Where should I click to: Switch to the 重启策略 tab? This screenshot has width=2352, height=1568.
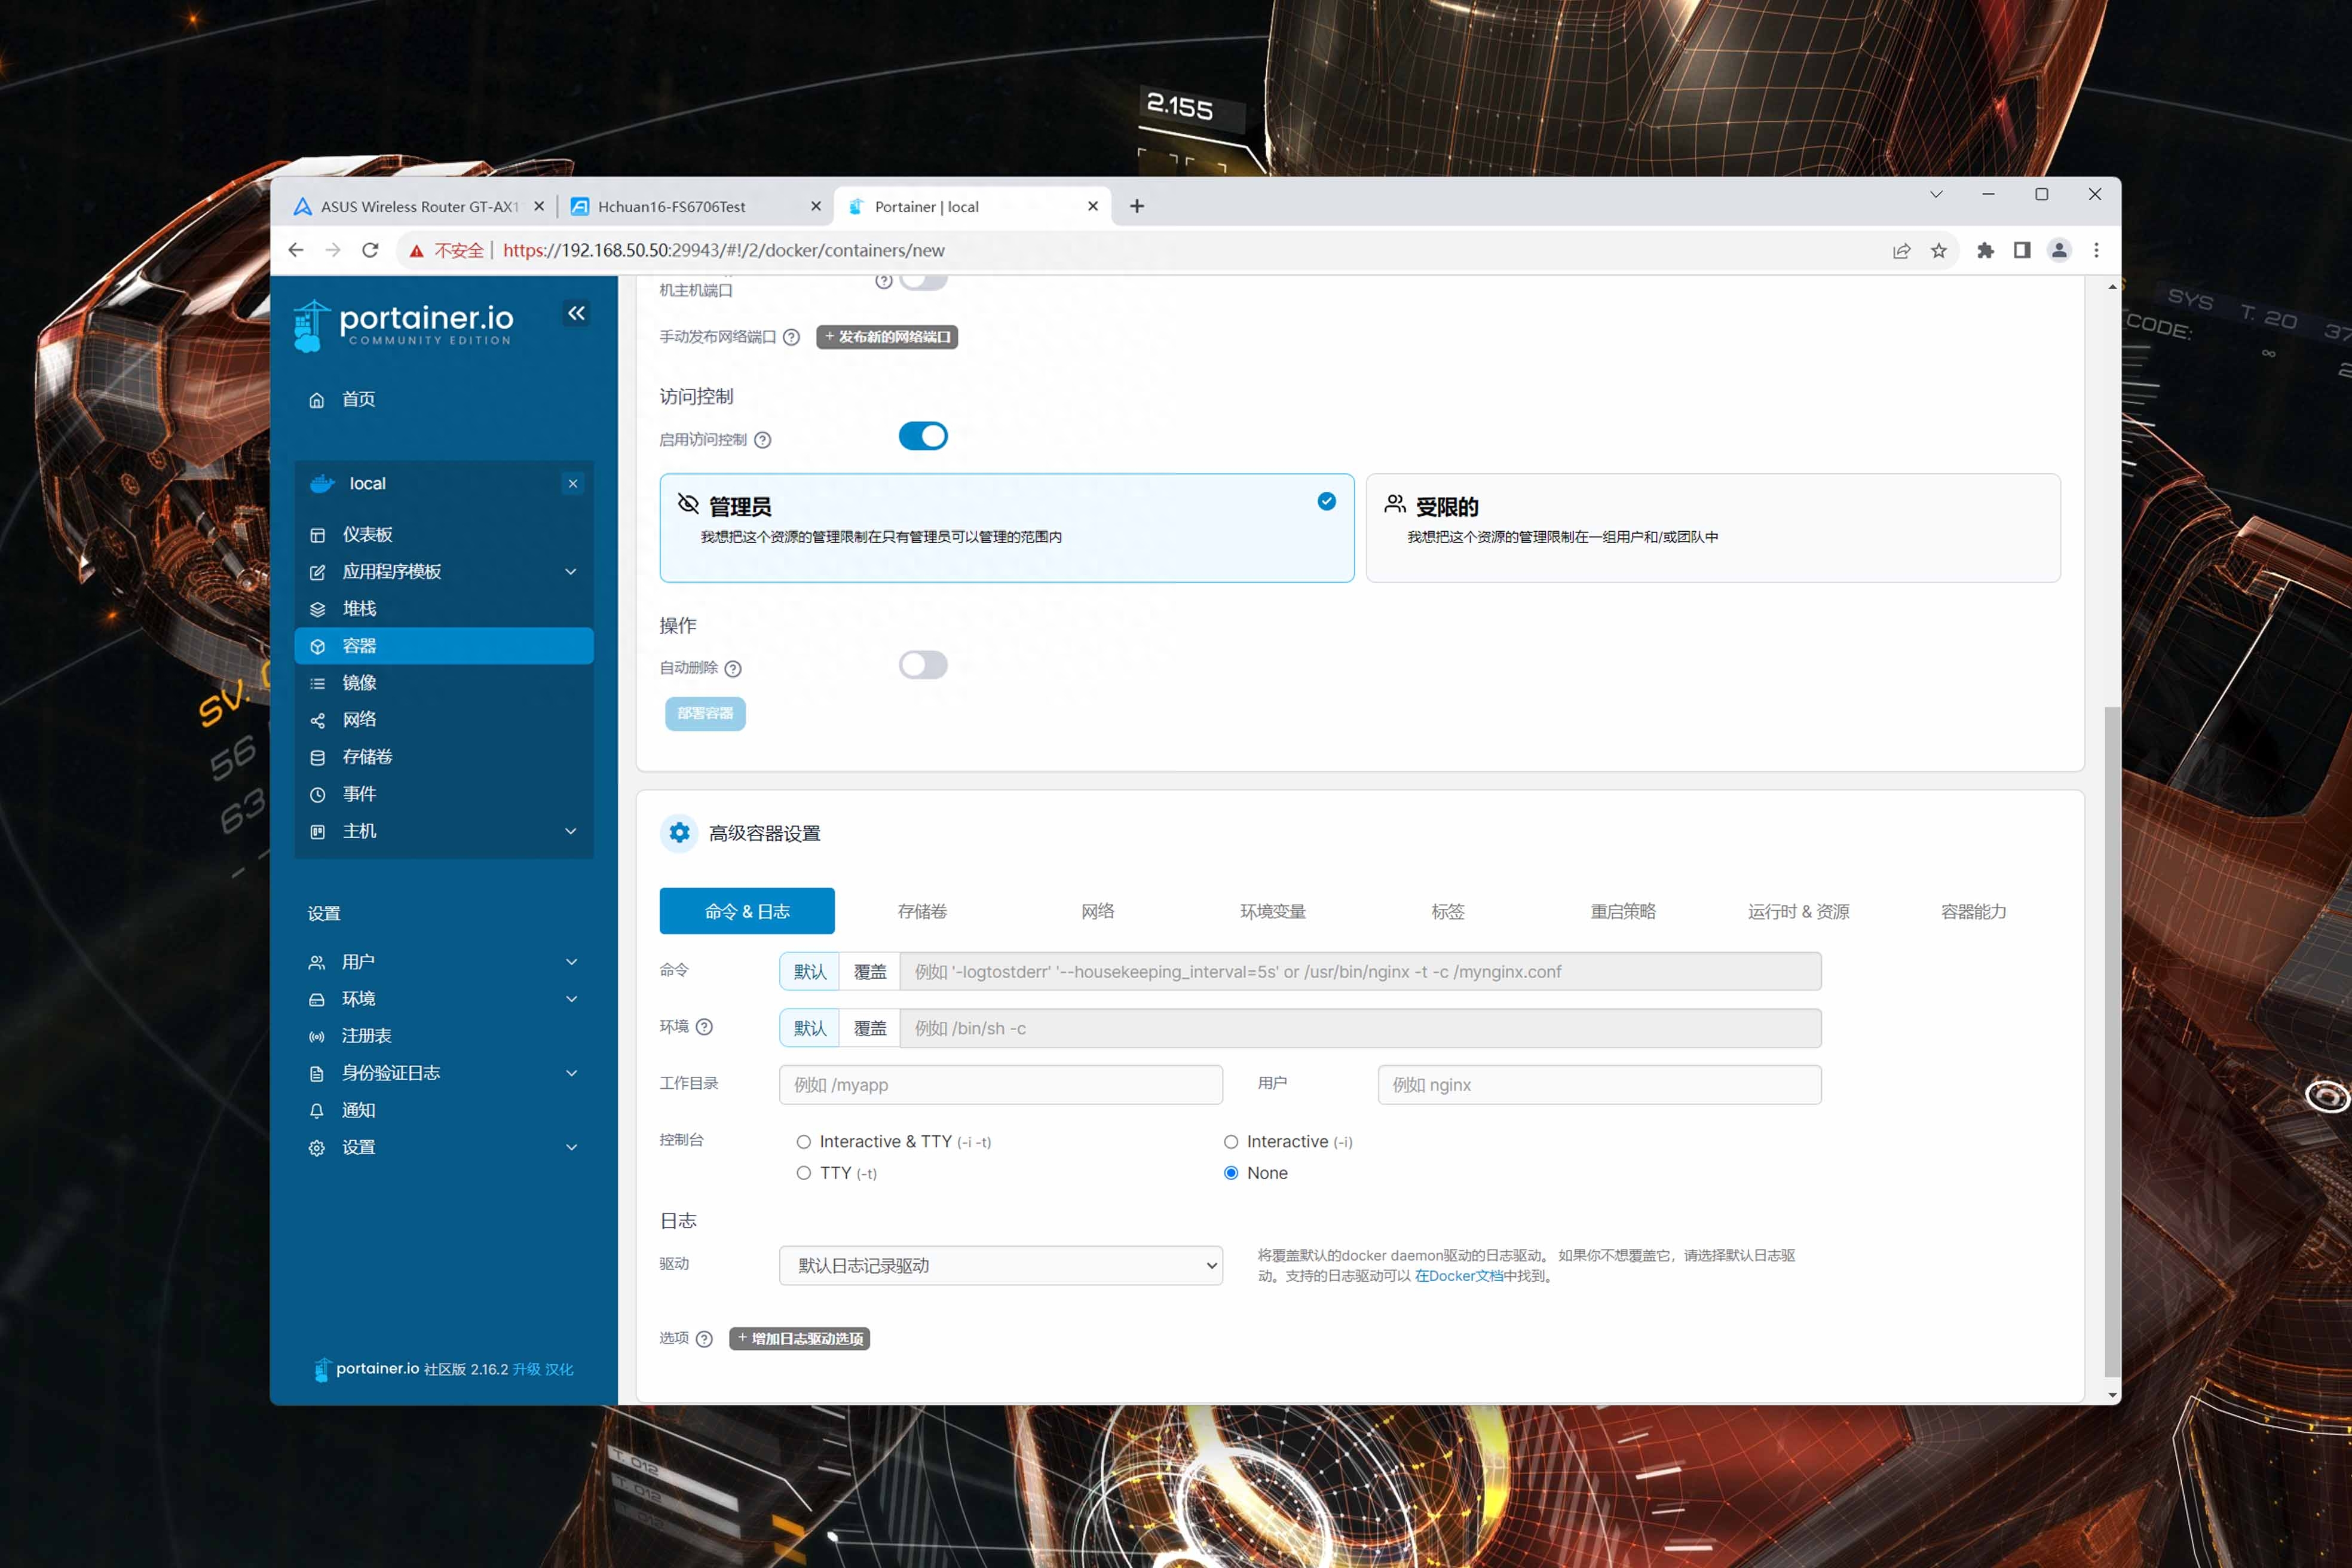[1623, 911]
